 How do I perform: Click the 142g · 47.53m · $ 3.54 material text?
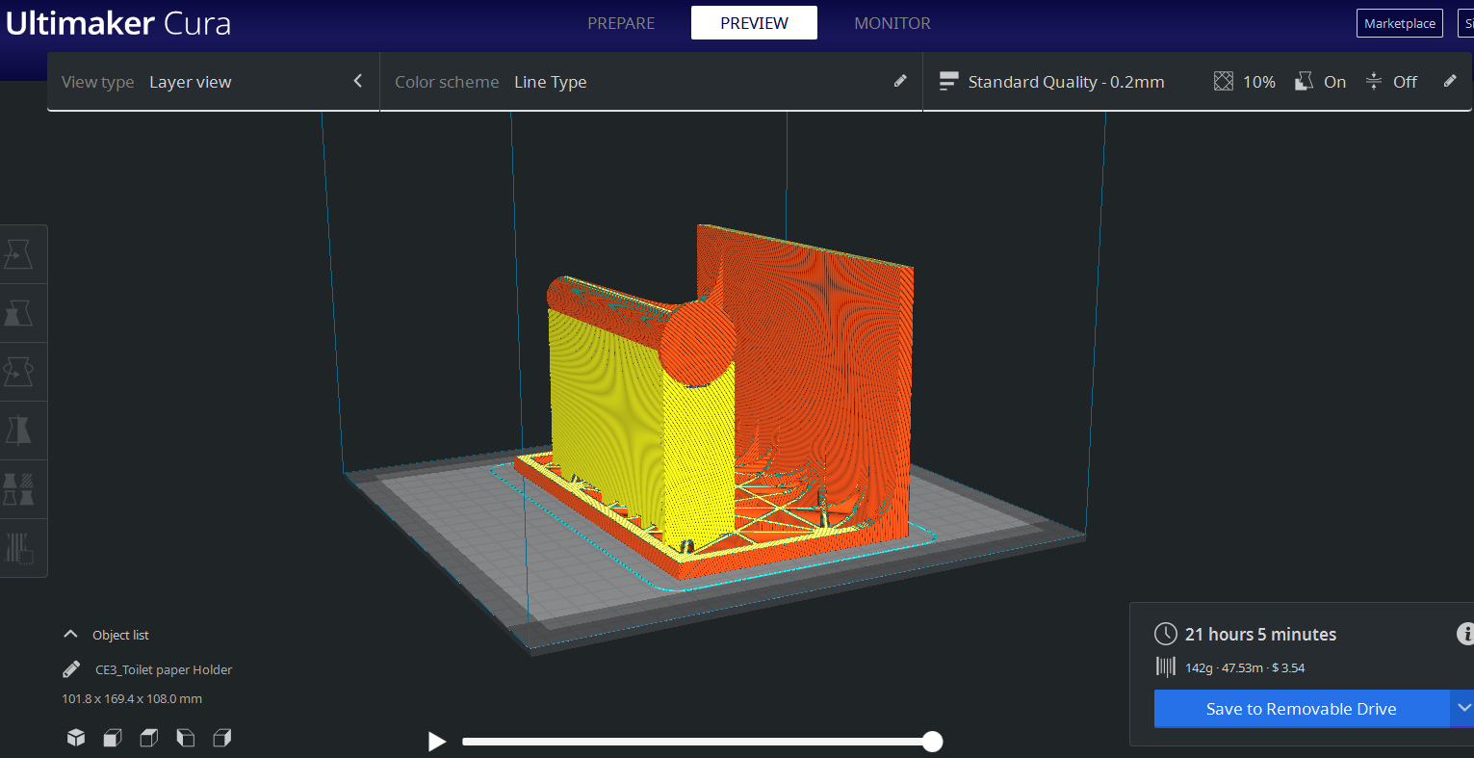[x=1245, y=667]
